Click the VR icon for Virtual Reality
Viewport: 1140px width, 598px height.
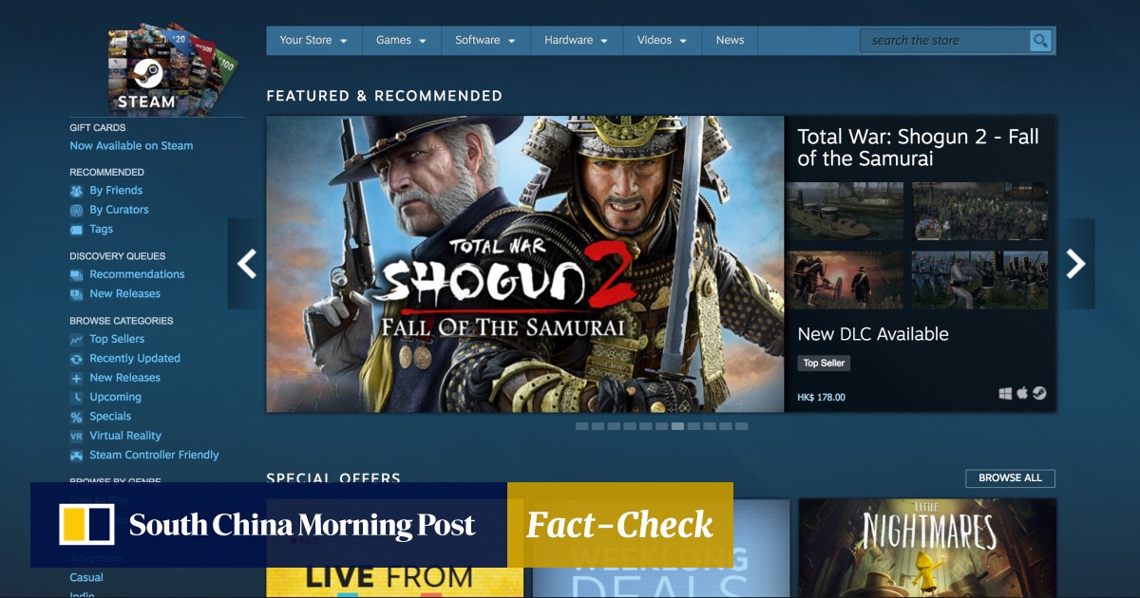click(77, 436)
